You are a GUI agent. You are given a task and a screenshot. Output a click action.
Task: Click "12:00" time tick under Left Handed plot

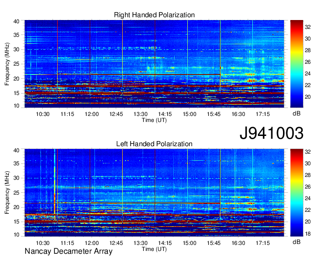click(92, 243)
